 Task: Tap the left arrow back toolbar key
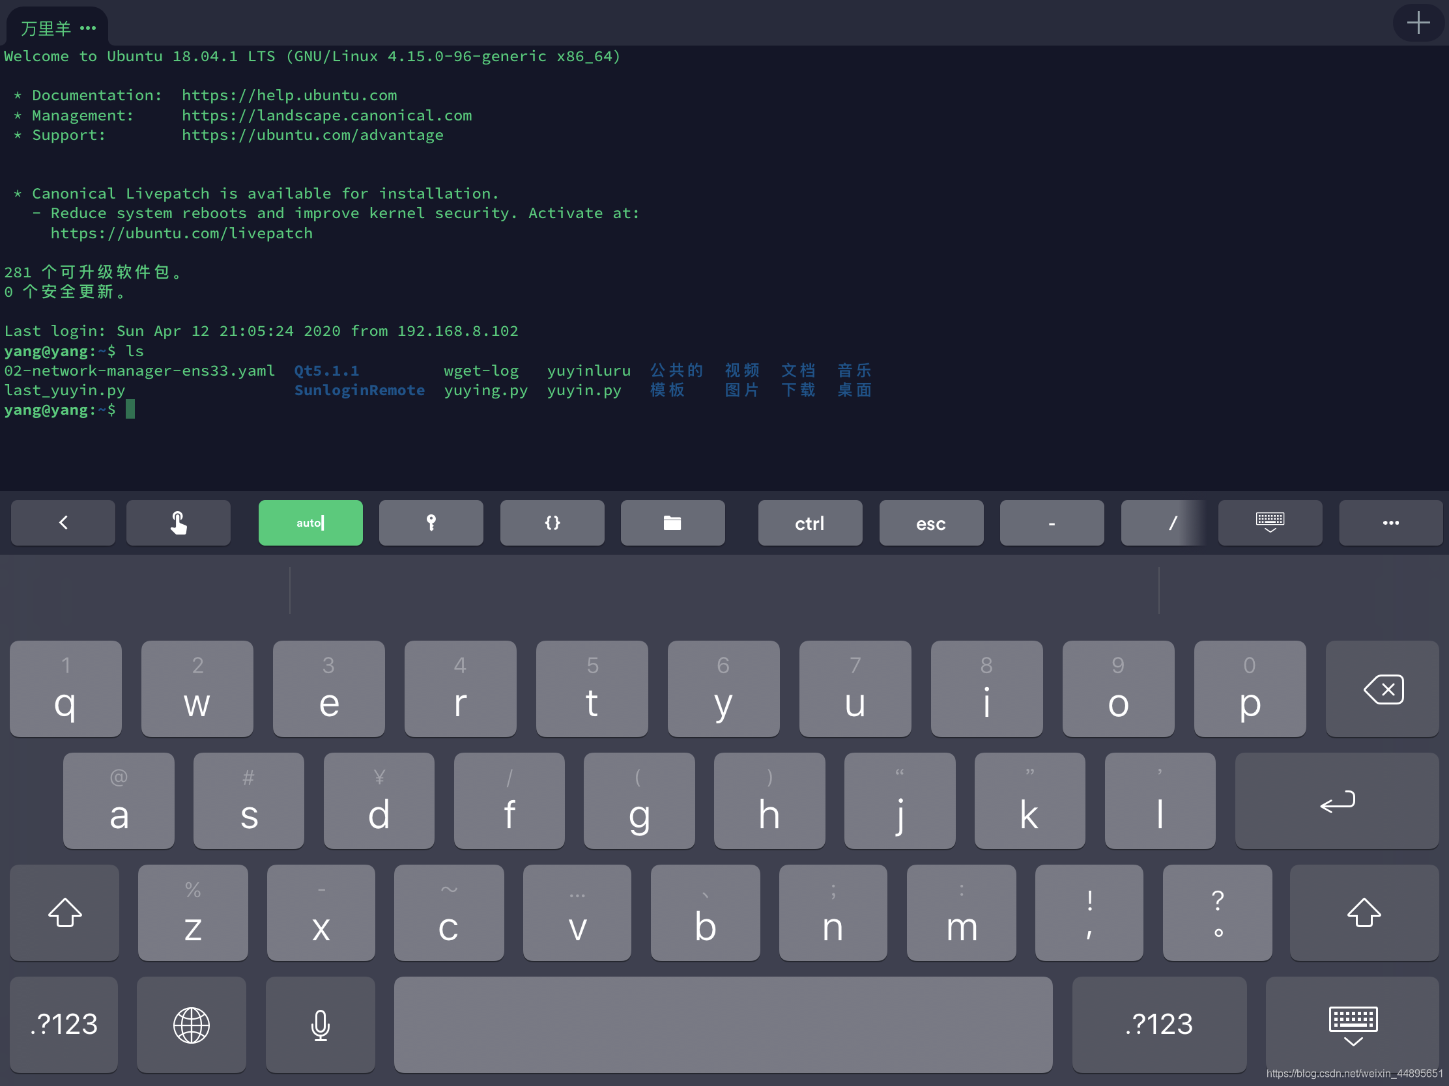(63, 523)
